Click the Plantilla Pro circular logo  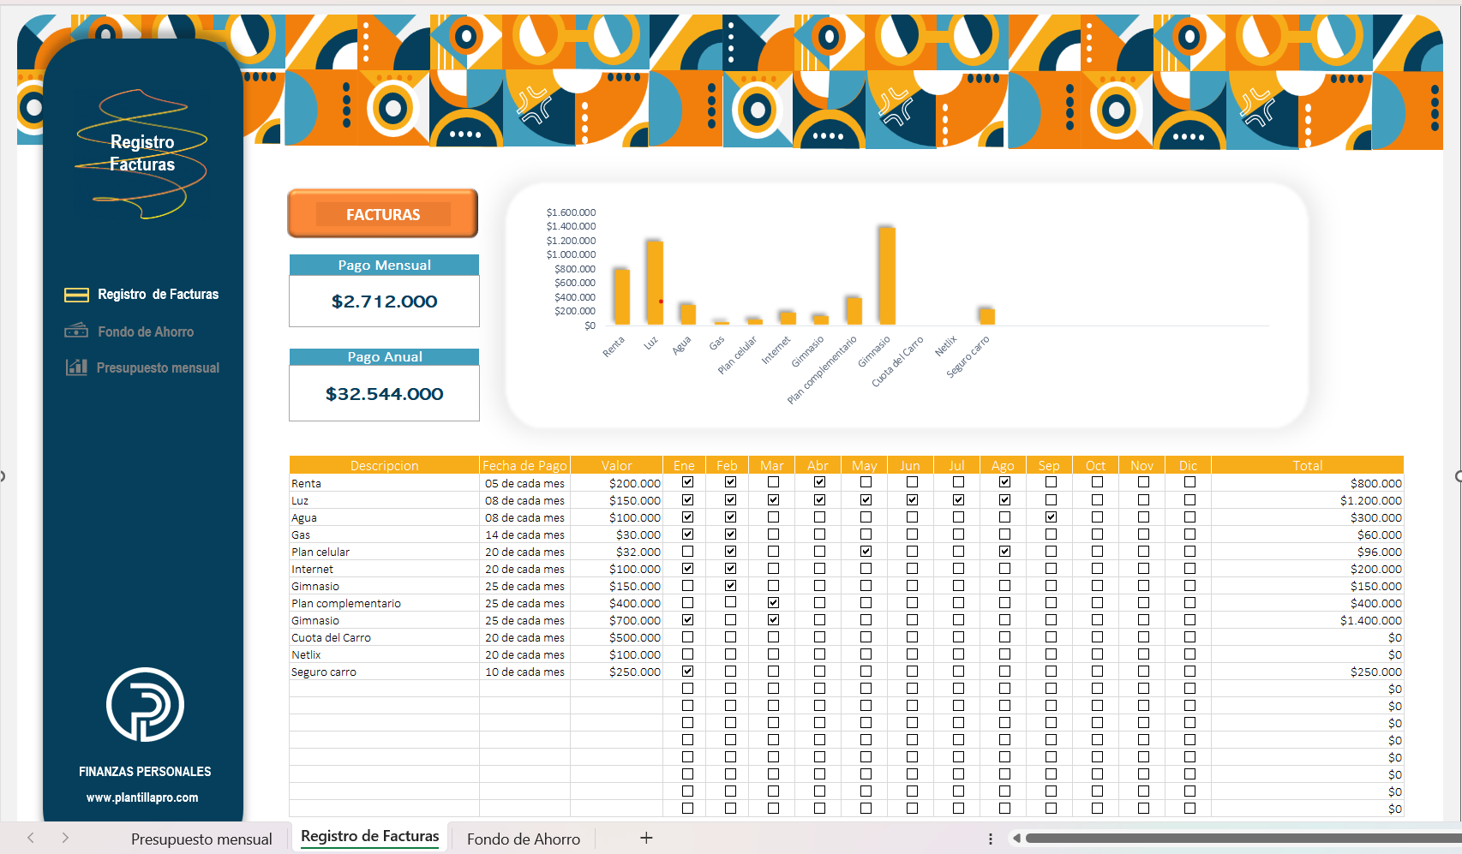coord(145,704)
